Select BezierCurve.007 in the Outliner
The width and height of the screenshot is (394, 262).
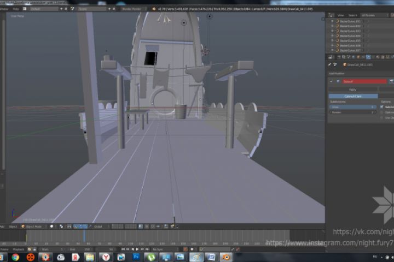(x=350, y=50)
